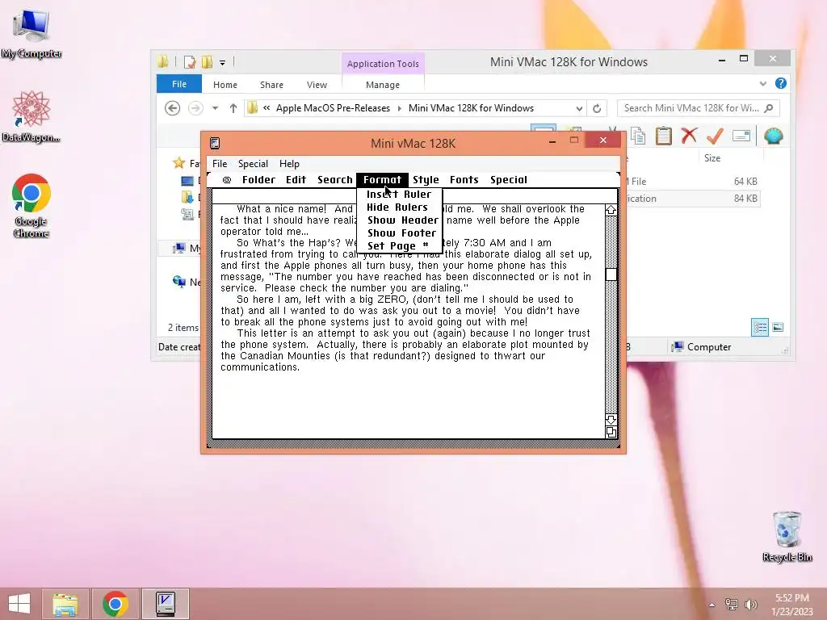The image size is (827, 620).
Task: Open Mini vMac's Help menu
Action: (x=289, y=163)
